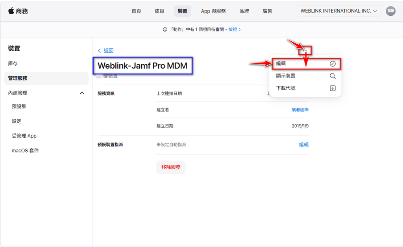Image resolution: width=403 pixels, height=247 pixels.
Task: Open the 首頁 tab
Action: tap(136, 11)
